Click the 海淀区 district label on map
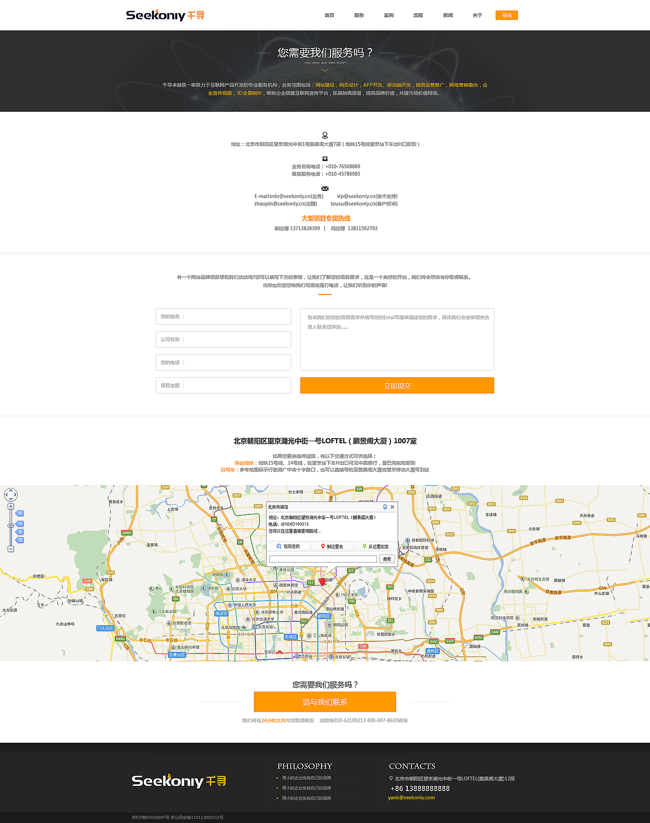Viewport: 650px width, 823px height. click(x=221, y=613)
